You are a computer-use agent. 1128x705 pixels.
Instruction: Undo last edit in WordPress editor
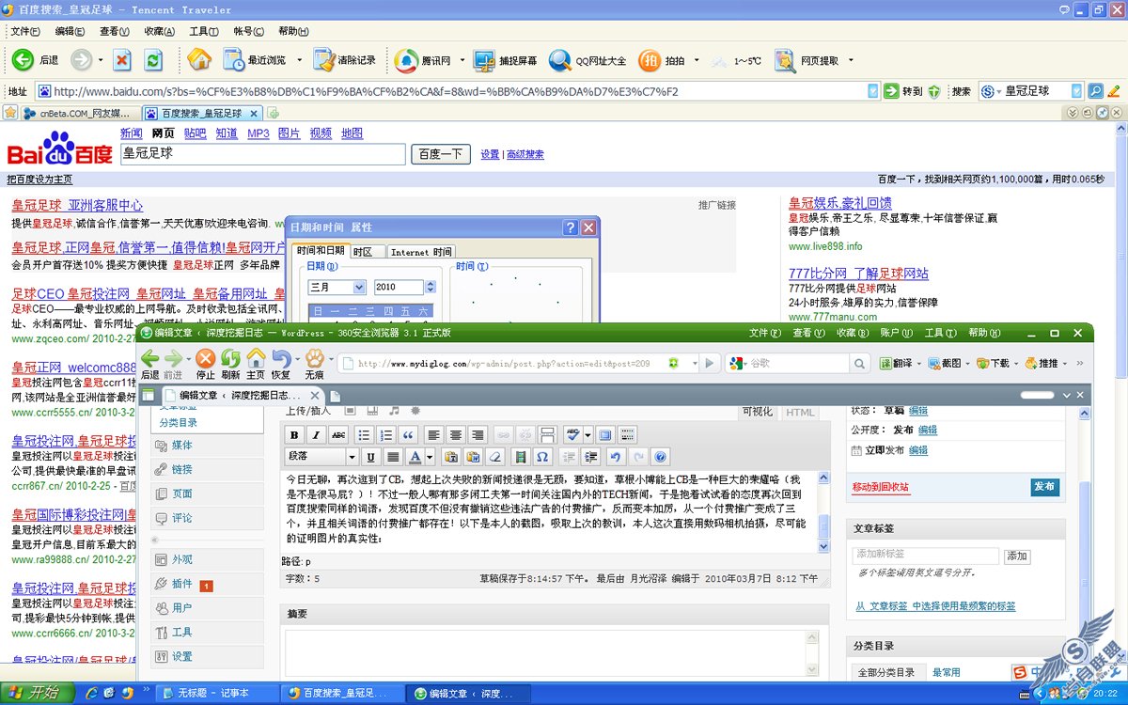click(615, 457)
